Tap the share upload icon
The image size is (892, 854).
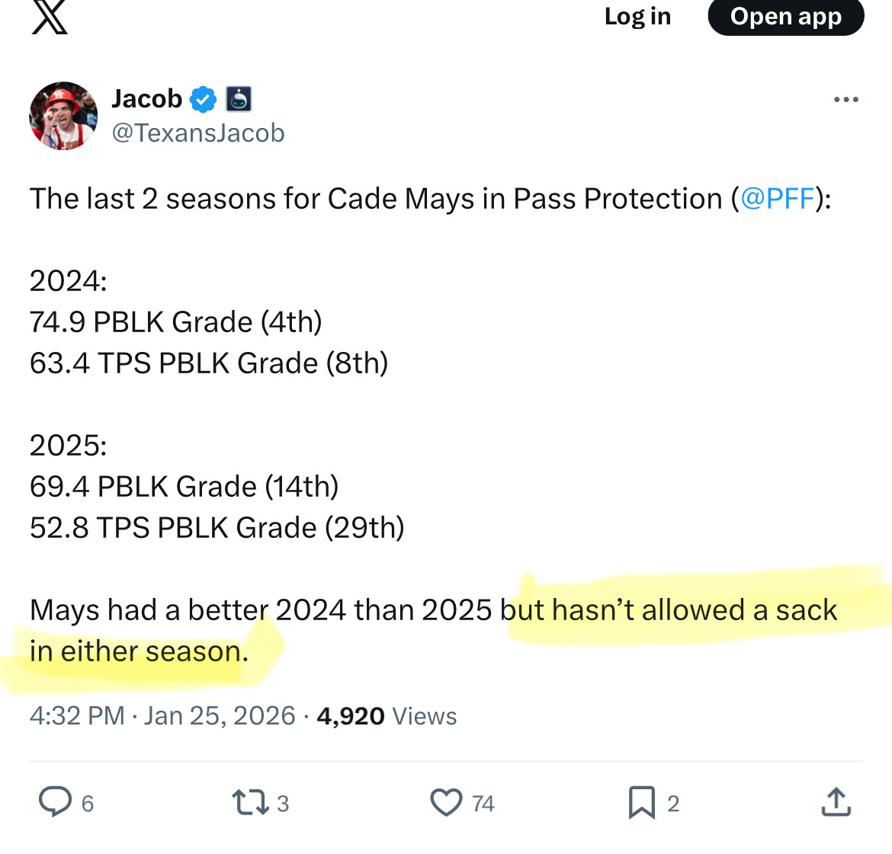[836, 802]
